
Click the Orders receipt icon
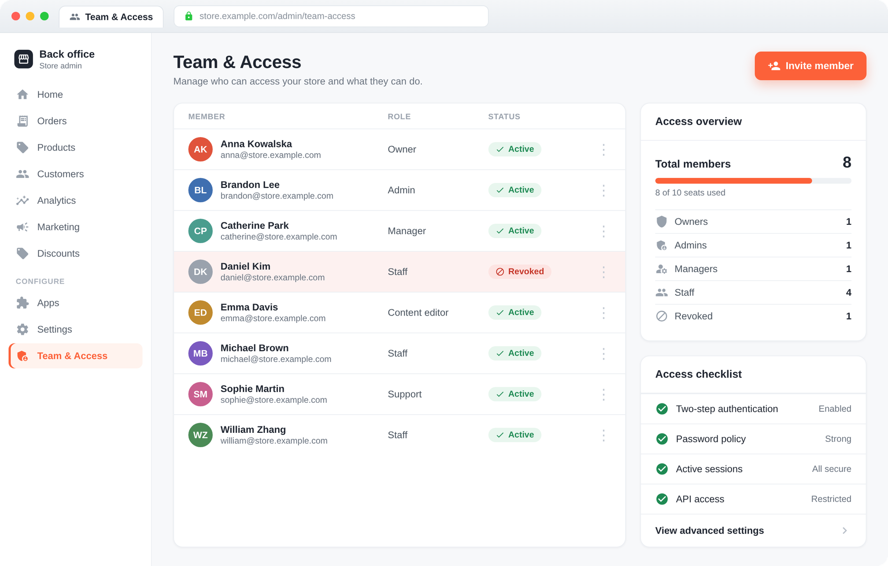pos(23,121)
